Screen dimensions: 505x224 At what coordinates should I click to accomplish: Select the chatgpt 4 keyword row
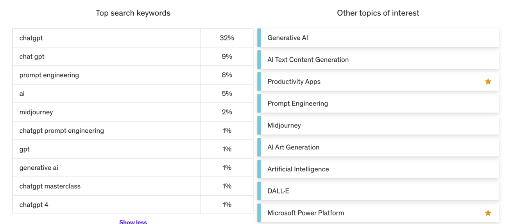click(34, 204)
